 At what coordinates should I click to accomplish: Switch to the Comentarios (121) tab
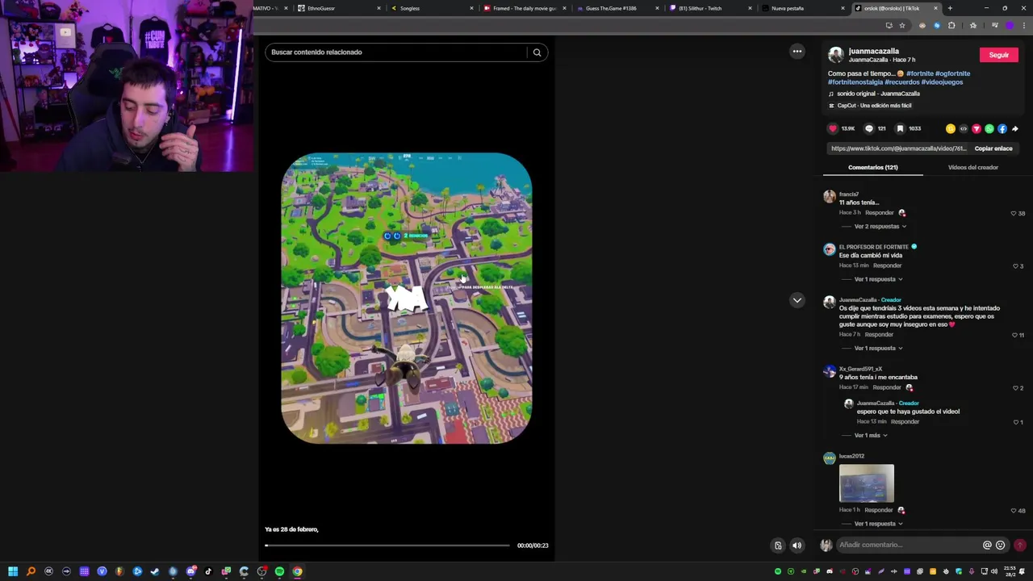tap(872, 167)
